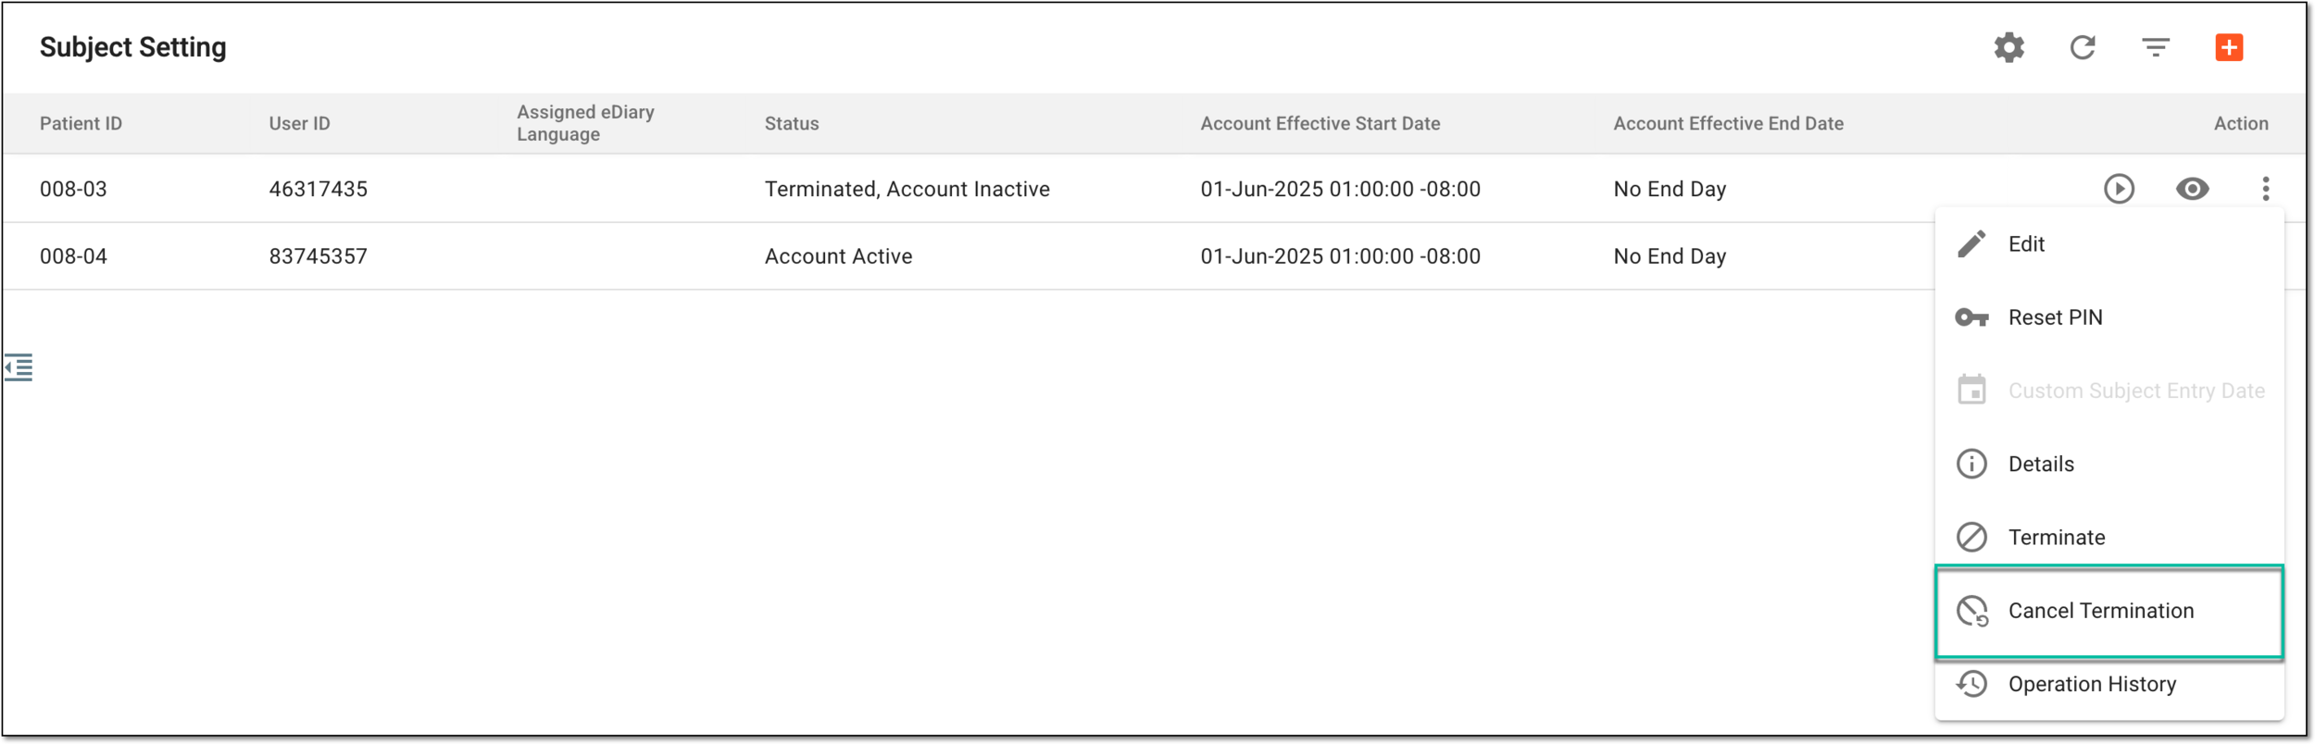Click user ID 83745357
Image resolution: width=2315 pixels, height=744 pixels.
(318, 256)
